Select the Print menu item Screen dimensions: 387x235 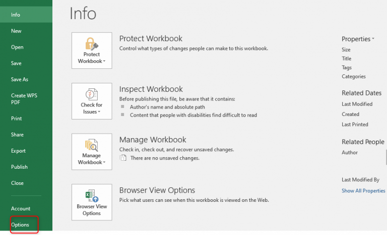point(17,119)
